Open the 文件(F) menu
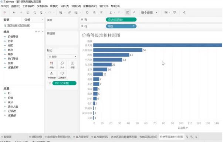Image resolution: width=223 pixels, height=142 pixels. pos(5,6)
